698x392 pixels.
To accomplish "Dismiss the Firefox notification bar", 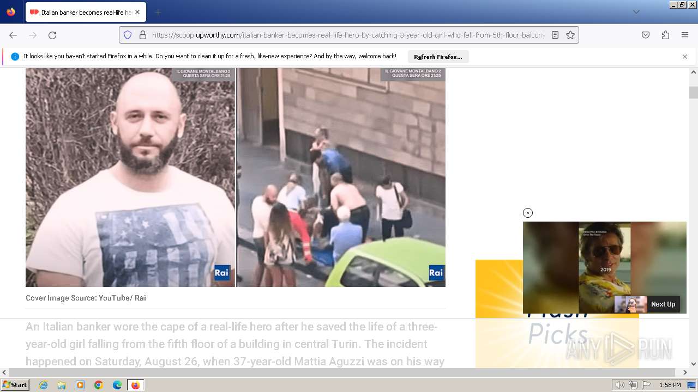I will [x=685, y=57].
